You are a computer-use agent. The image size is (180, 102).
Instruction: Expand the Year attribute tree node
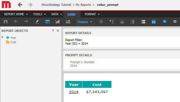(3, 37)
